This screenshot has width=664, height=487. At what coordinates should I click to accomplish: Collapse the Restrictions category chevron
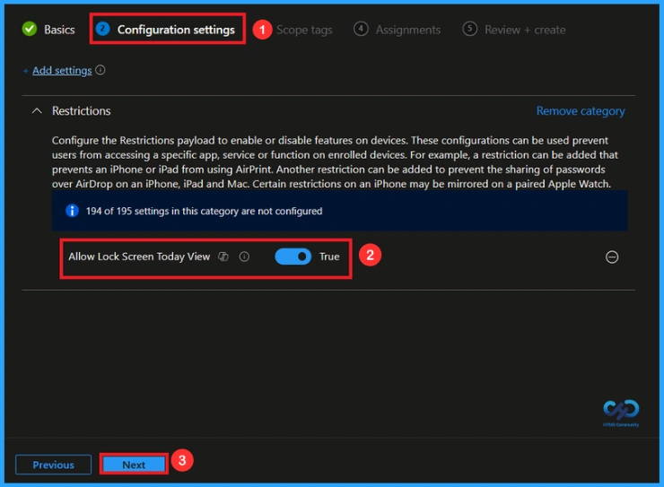pyautogui.click(x=37, y=111)
